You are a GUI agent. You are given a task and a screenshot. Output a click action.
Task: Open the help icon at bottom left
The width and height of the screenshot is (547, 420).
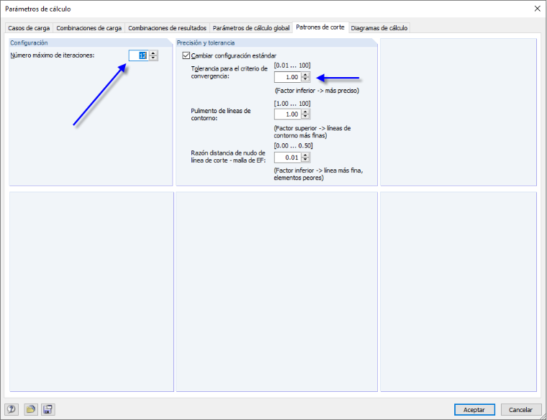coord(12,409)
